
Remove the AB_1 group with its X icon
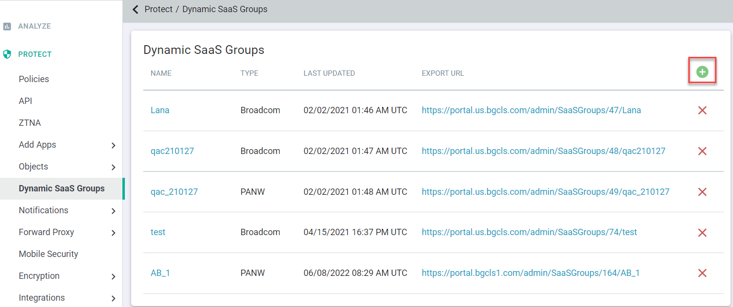click(702, 273)
